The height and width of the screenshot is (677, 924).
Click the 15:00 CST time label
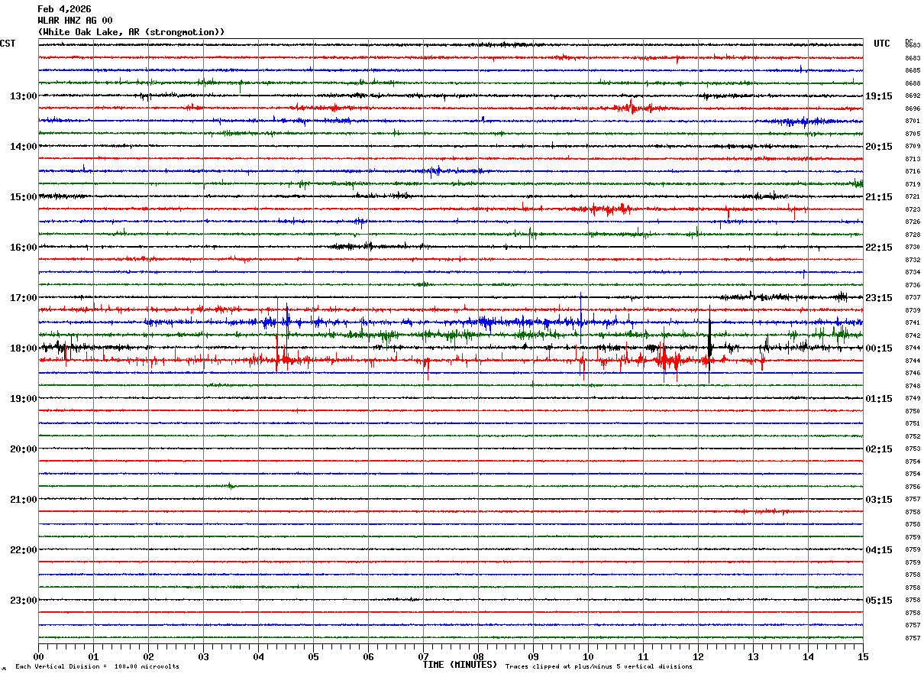(x=24, y=197)
